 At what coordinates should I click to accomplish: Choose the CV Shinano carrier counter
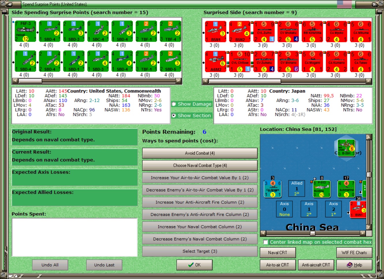tap(288, 61)
